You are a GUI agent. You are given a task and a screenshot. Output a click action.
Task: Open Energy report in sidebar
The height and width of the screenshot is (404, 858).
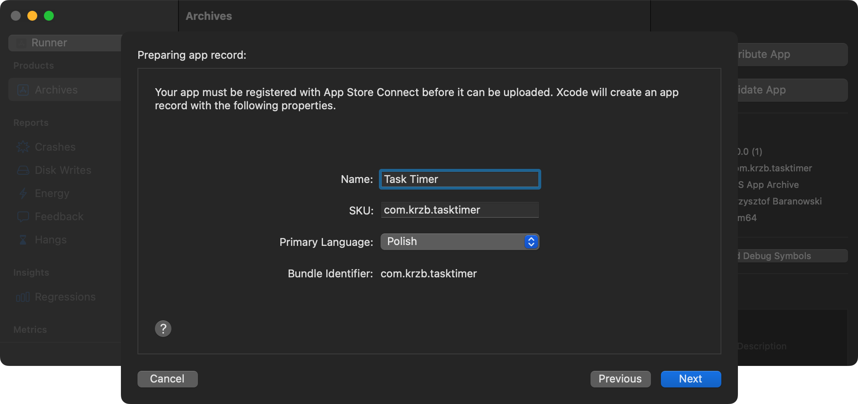pyautogui.click(x=52, y=193)
